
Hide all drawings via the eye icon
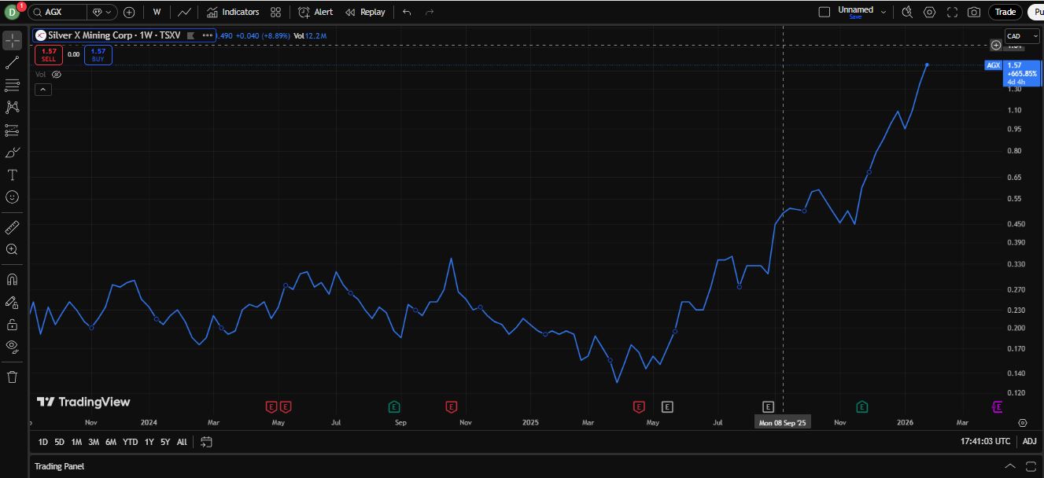[x=12, y=346]
